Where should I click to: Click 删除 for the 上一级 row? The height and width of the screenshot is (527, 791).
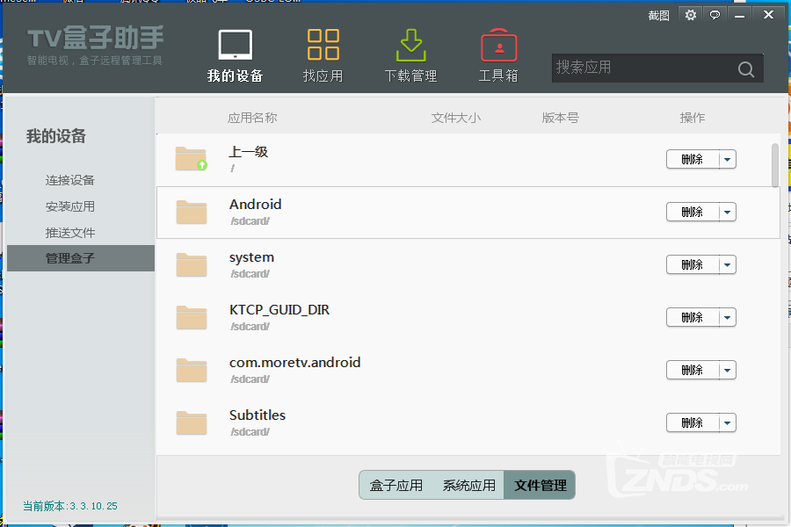(x=693, y=159)
